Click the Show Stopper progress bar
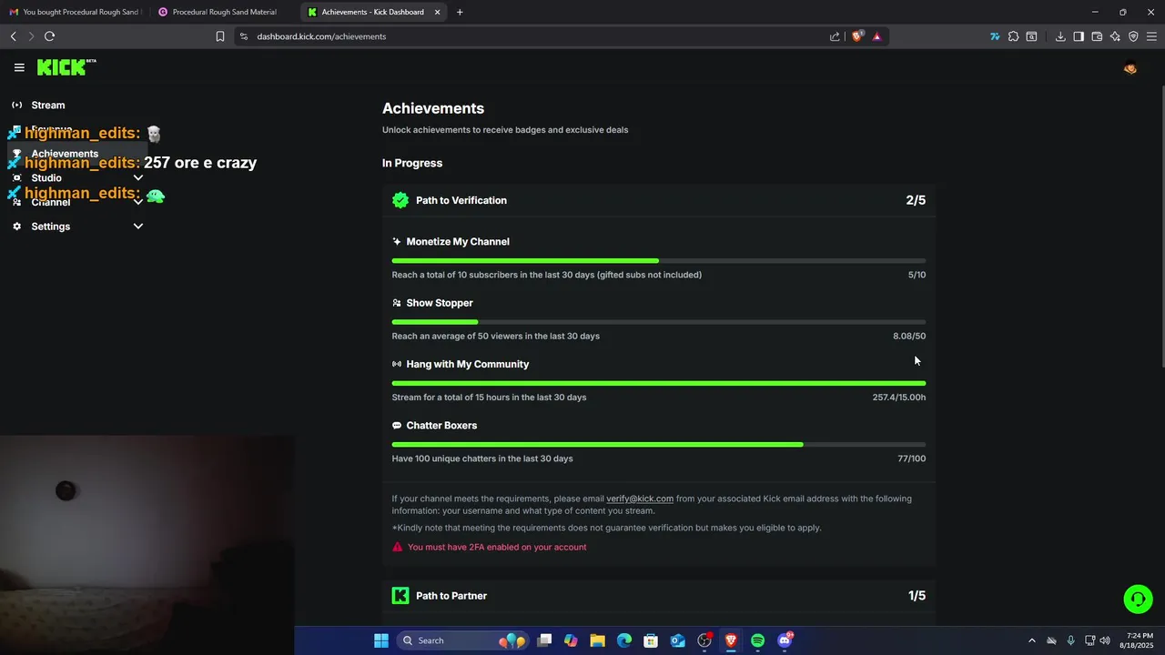The image size is (1165, 655). point(659,322)
